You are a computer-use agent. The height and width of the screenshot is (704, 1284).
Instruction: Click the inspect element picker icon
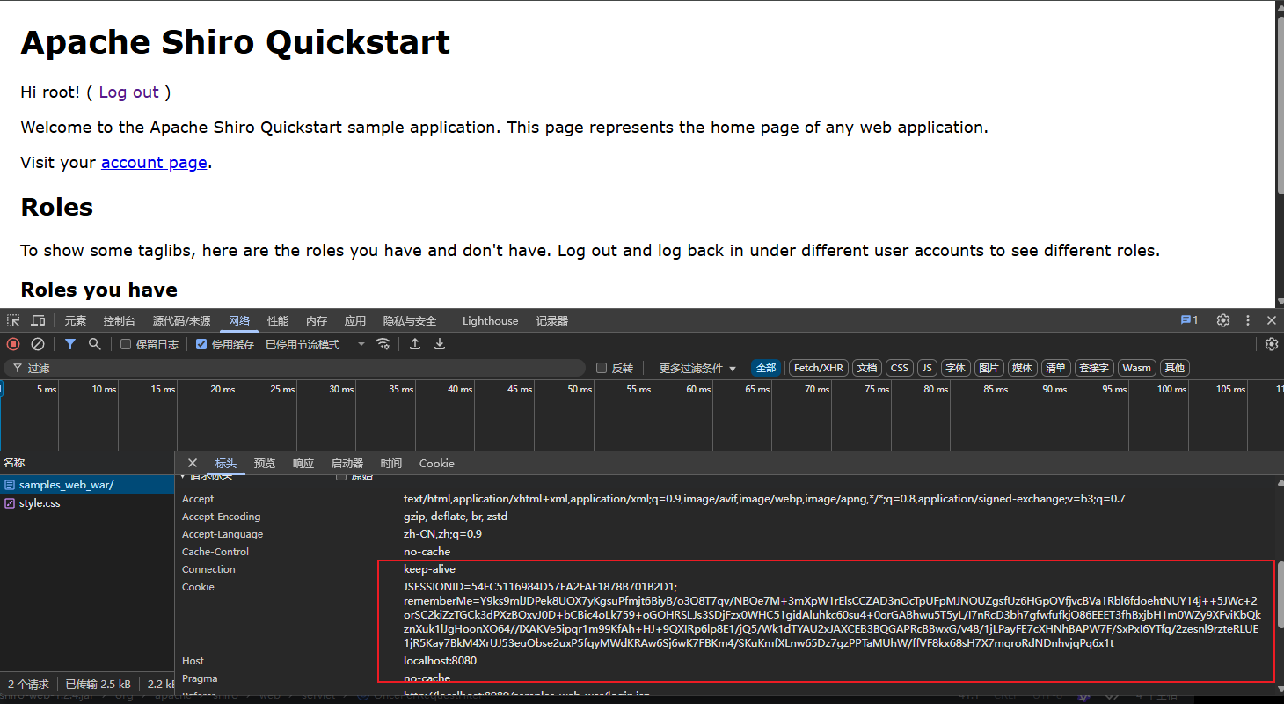coord(13,320)
